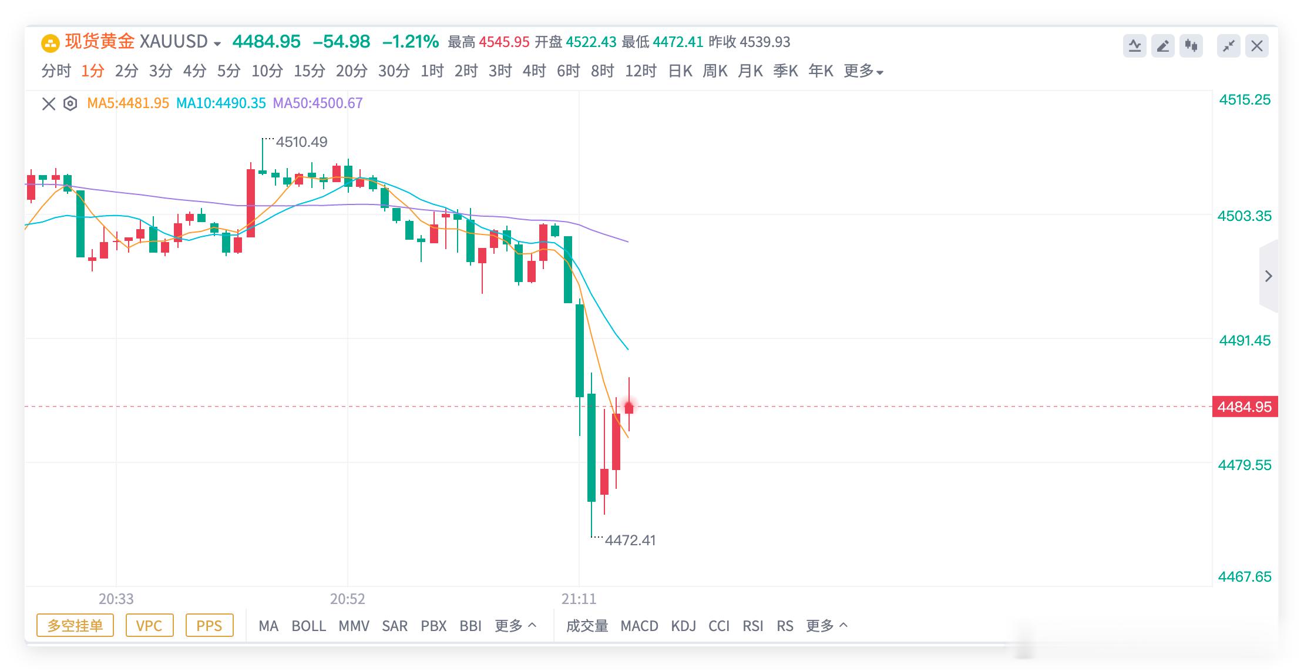1304x671 pixels.
Task: Click the collapse fullscreen arrows icon
Action: coord(1229,46)
